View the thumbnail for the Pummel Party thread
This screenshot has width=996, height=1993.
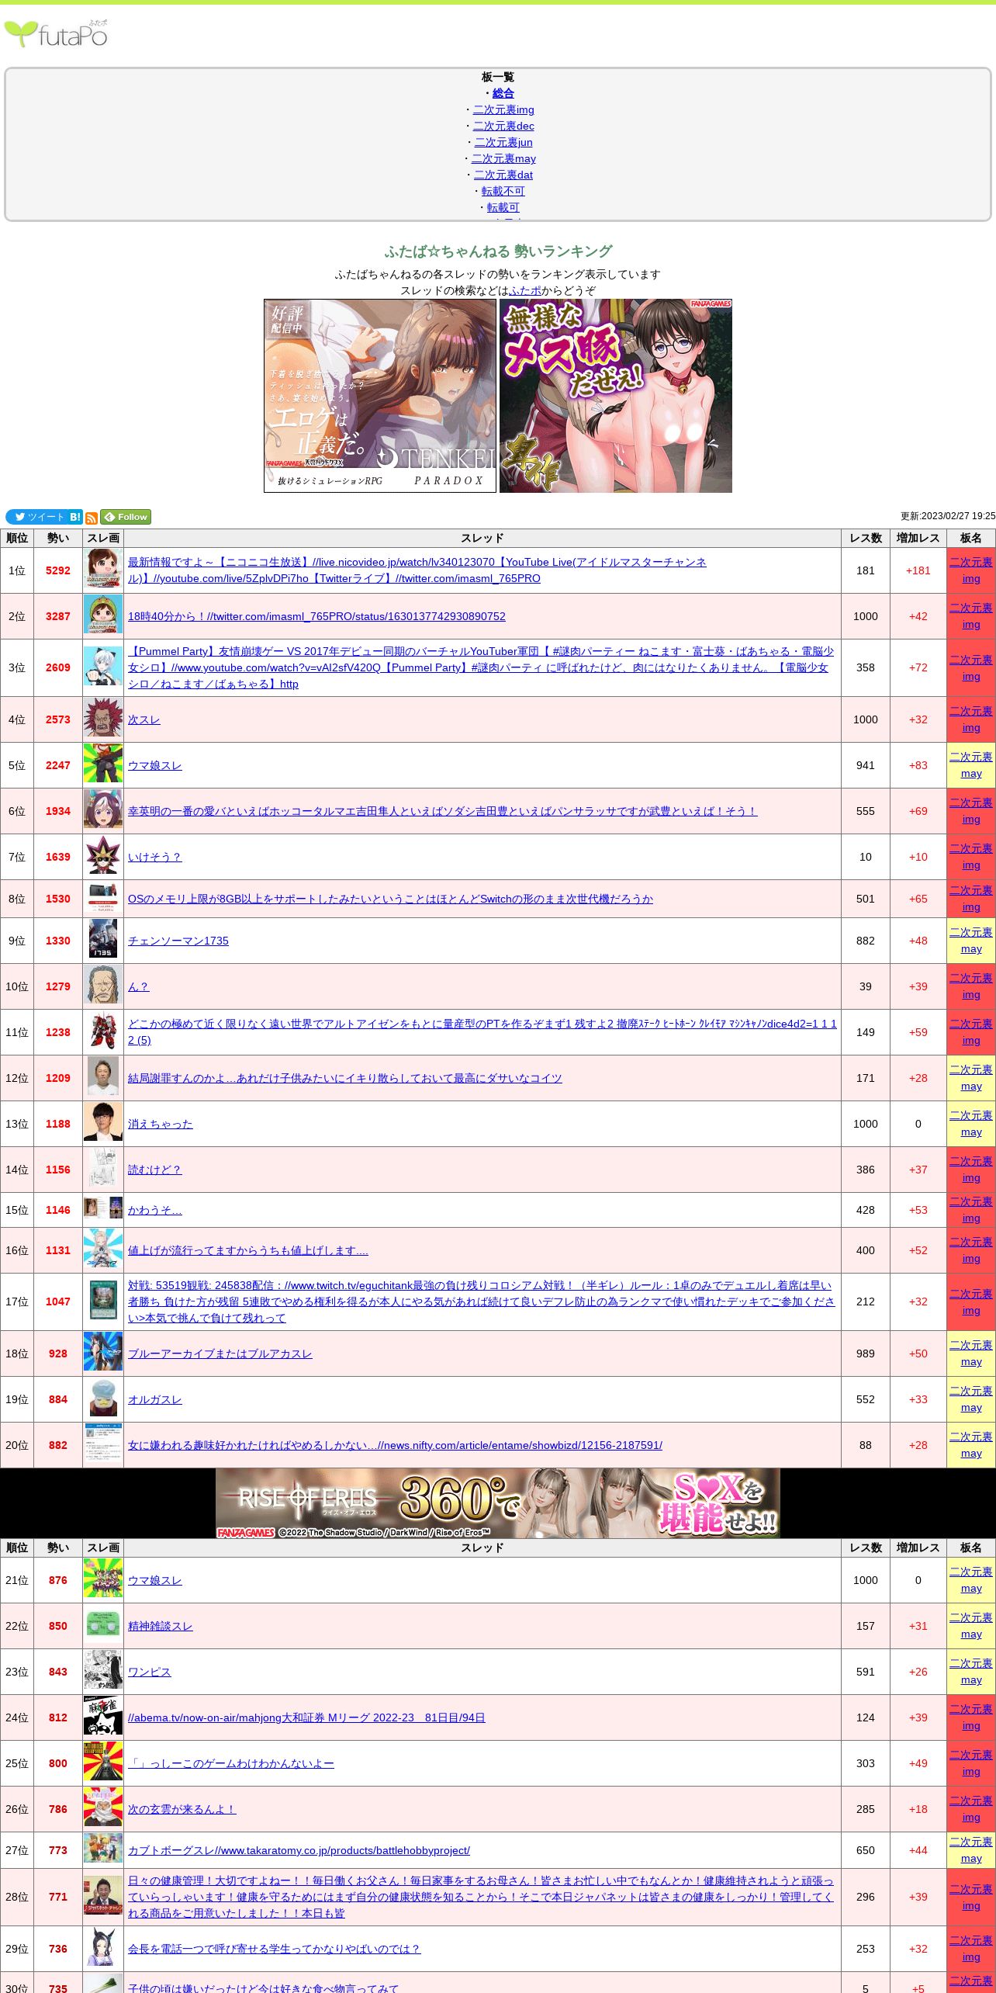[103, 667]
